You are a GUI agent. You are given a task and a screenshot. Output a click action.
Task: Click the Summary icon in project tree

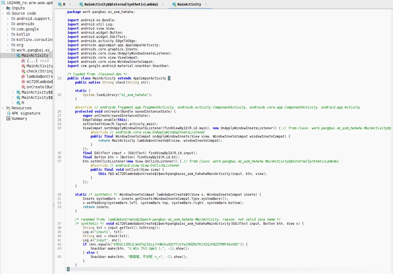pos(8,118)
